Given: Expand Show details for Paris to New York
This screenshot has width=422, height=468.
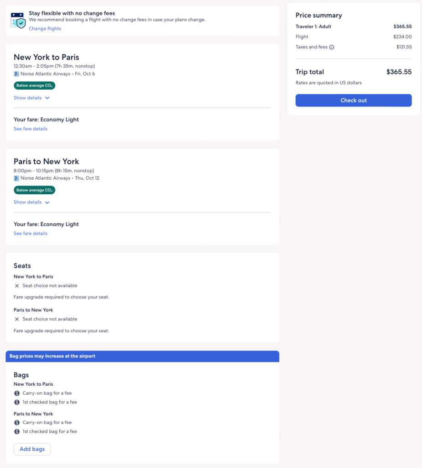Looking at the screenshot, I should pyautogui.click(x=31, y=202).
